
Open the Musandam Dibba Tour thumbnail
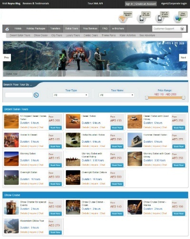coord(11,226)
